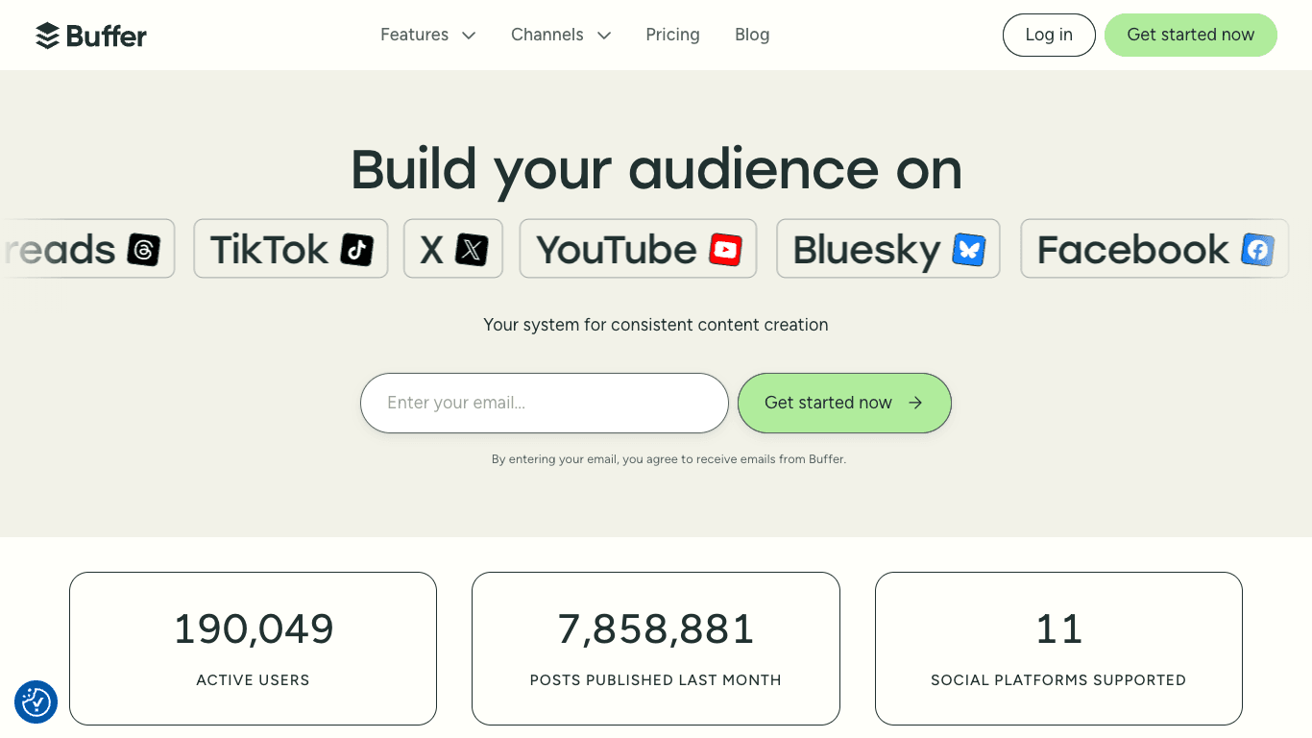The width and height of the screenshot is (1312, 738).
Task: Open the Features menu
Action: [428, 35]
